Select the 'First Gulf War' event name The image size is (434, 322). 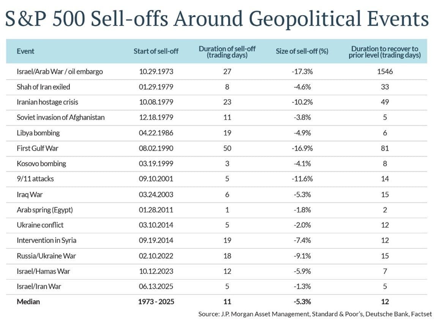(x=37, y=148)
